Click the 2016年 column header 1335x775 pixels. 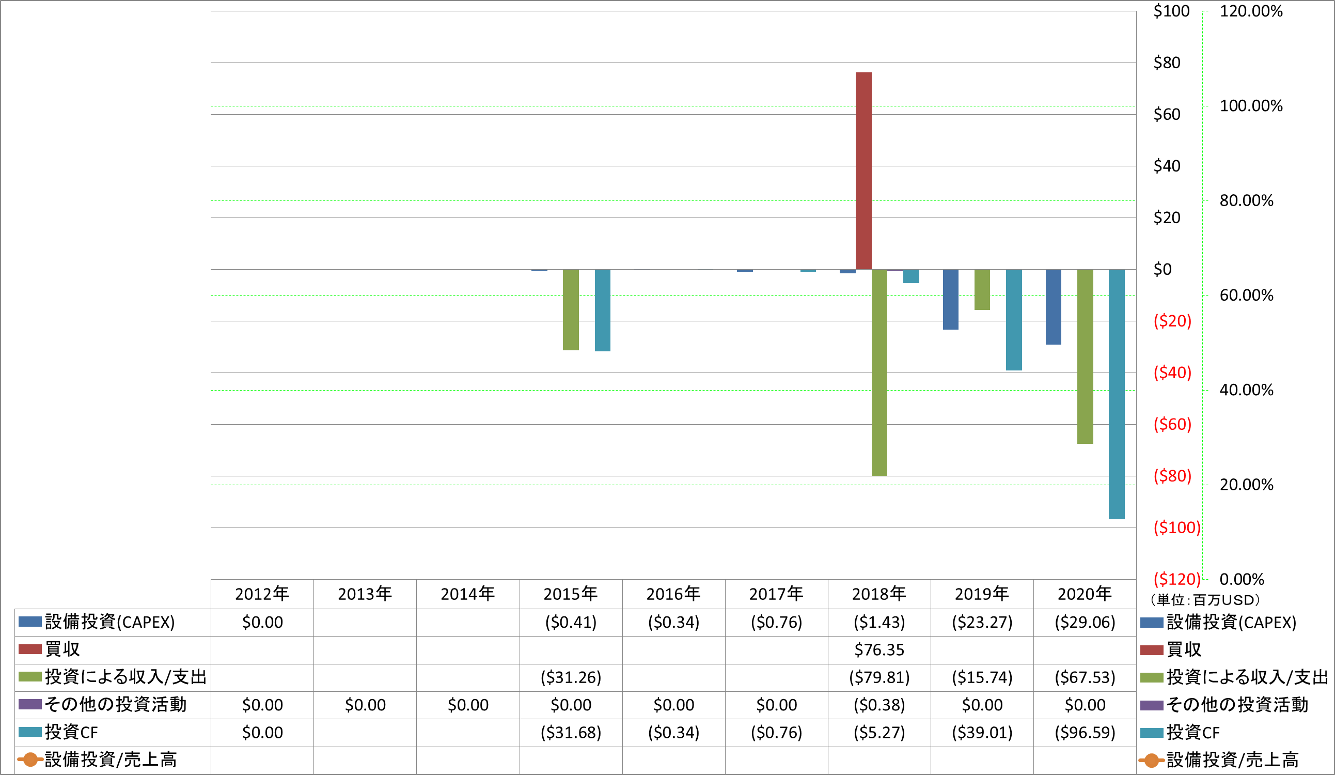click(673, 594)
